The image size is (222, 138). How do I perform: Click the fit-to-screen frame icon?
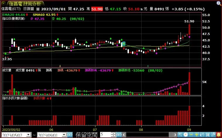(x=208, y=134)
